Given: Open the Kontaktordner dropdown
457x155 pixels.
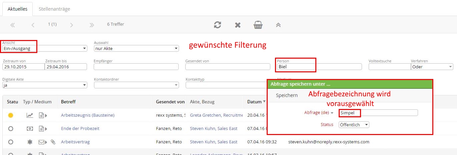Looking at the screenshot, I should [x=136, y=85].
